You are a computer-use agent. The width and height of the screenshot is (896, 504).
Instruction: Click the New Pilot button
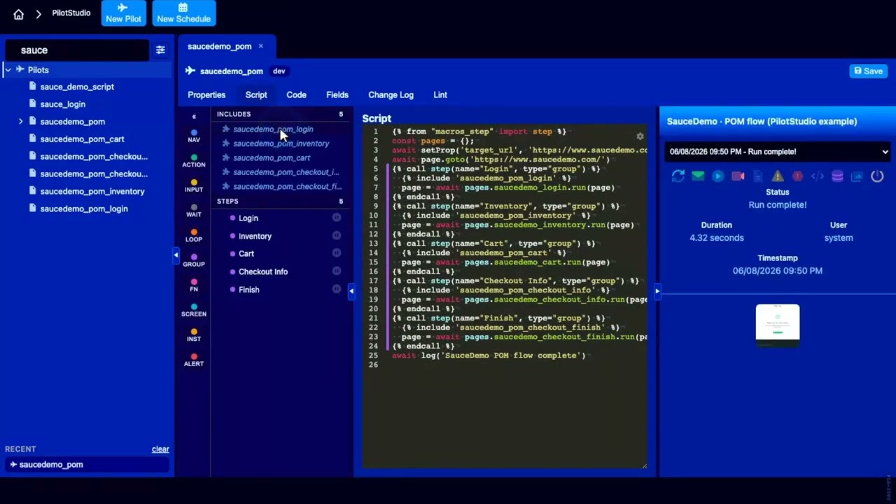tap(123, 13)
